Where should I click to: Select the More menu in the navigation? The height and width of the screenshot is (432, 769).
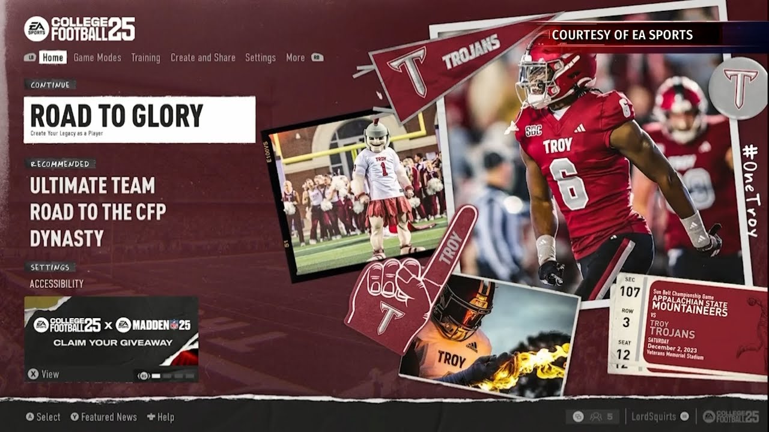[x=296, y=58]
